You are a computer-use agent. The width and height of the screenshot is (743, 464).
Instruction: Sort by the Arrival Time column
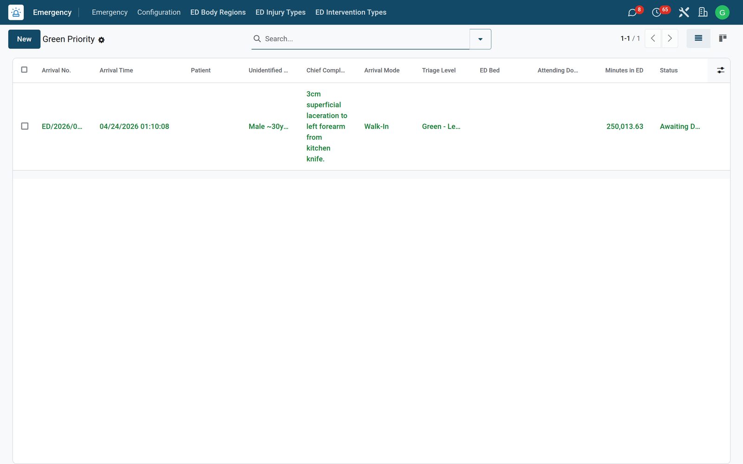click(x=116, y=71)
